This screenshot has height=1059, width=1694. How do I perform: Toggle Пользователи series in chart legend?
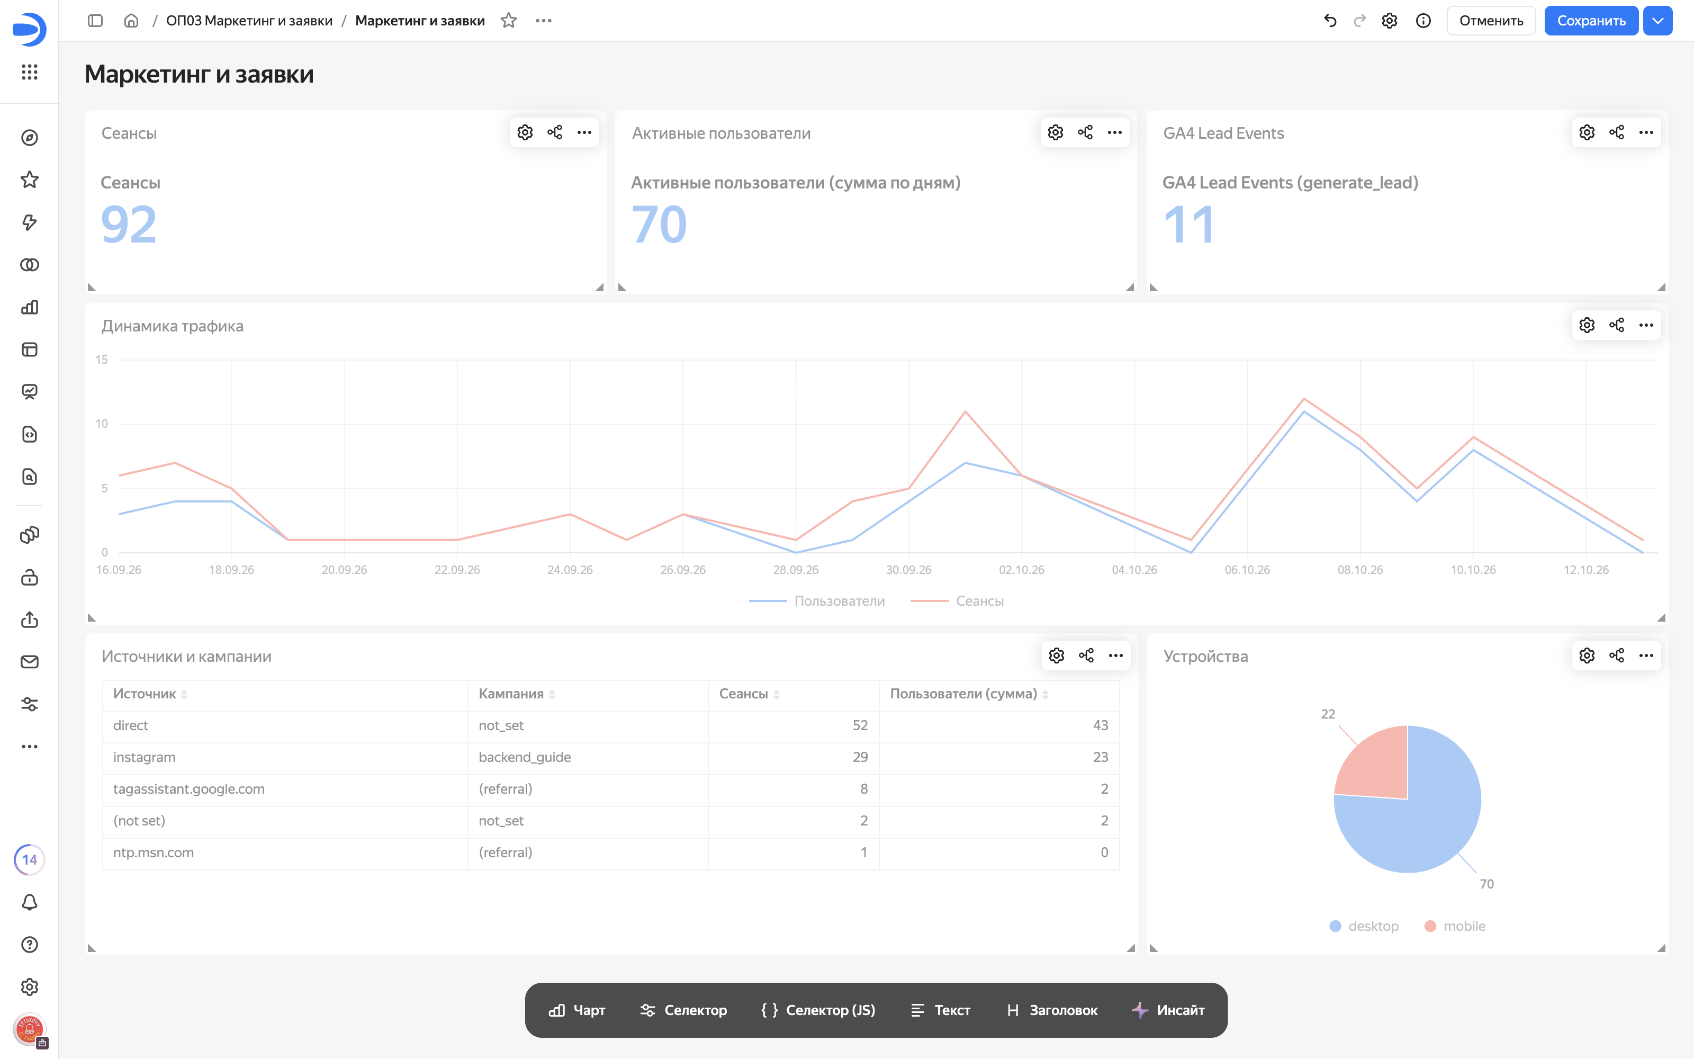[817, 601]
